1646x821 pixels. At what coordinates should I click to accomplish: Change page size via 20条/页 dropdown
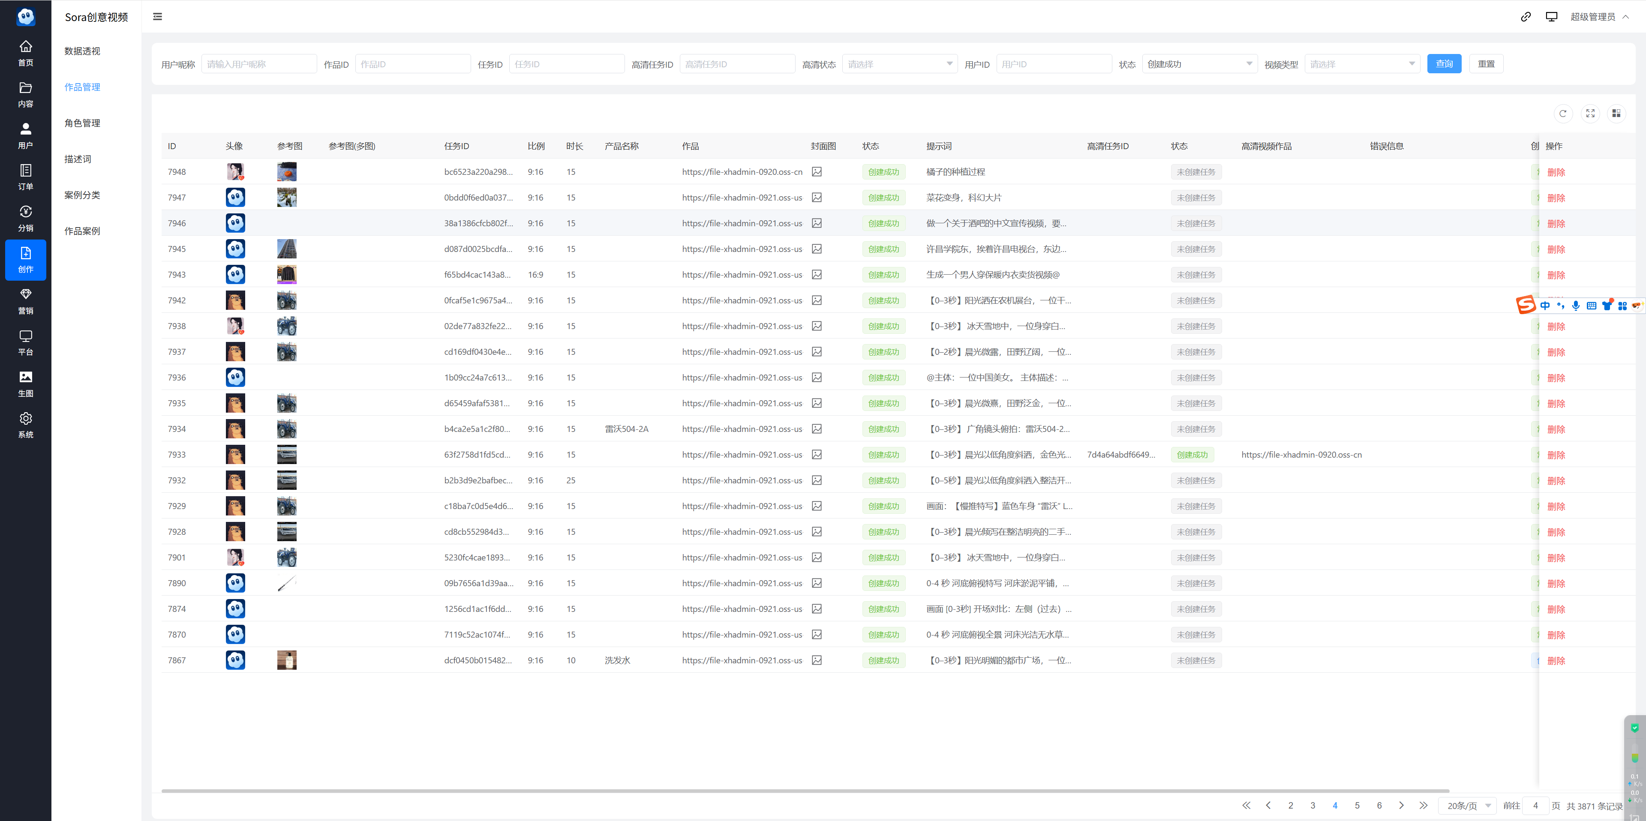pos(1468,806)
